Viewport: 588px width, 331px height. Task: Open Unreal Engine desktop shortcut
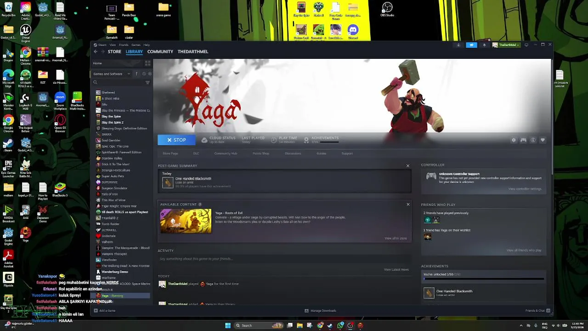tap(25, 33)
